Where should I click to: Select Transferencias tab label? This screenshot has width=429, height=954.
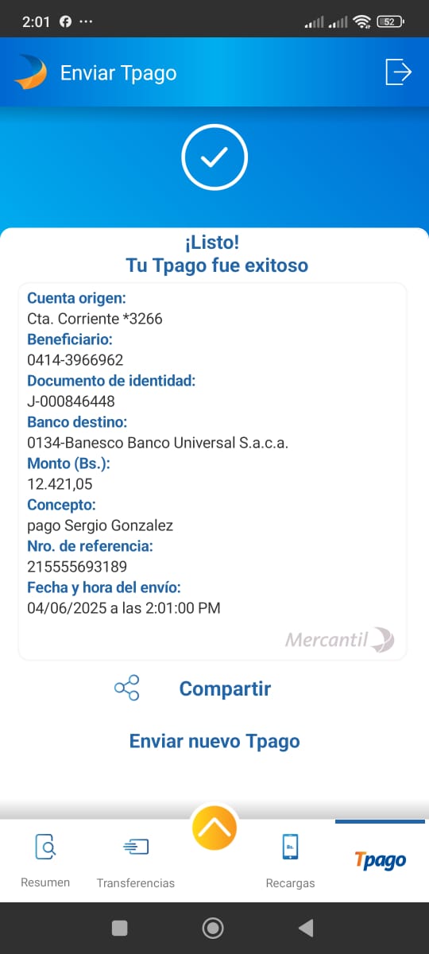pyautogui.click(x=136, y=883)
